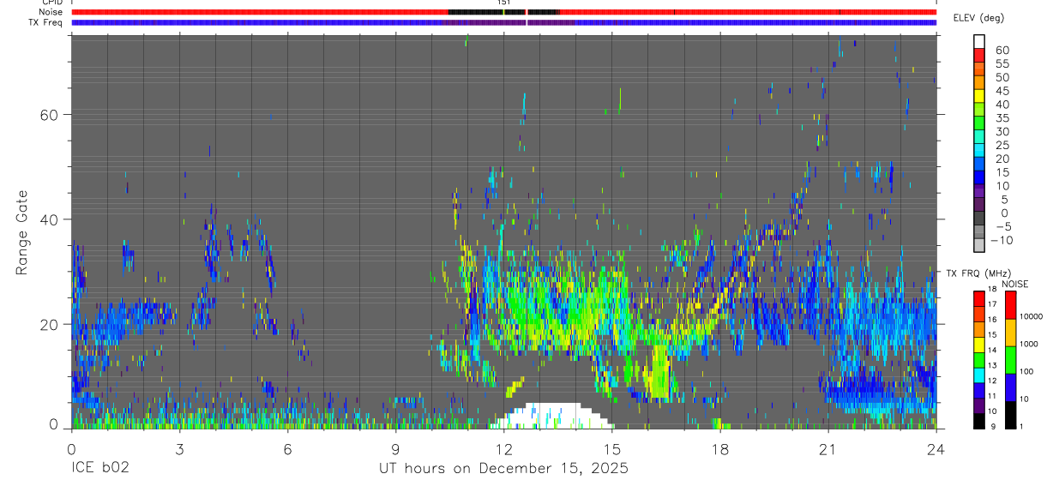Select the '1000' label on NOISE legend
Viewport: 1053px width, 486px height.
tap(1028, 344)
